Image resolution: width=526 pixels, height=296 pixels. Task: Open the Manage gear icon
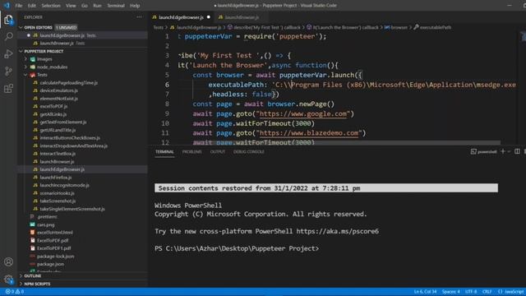tap(8, 280)
